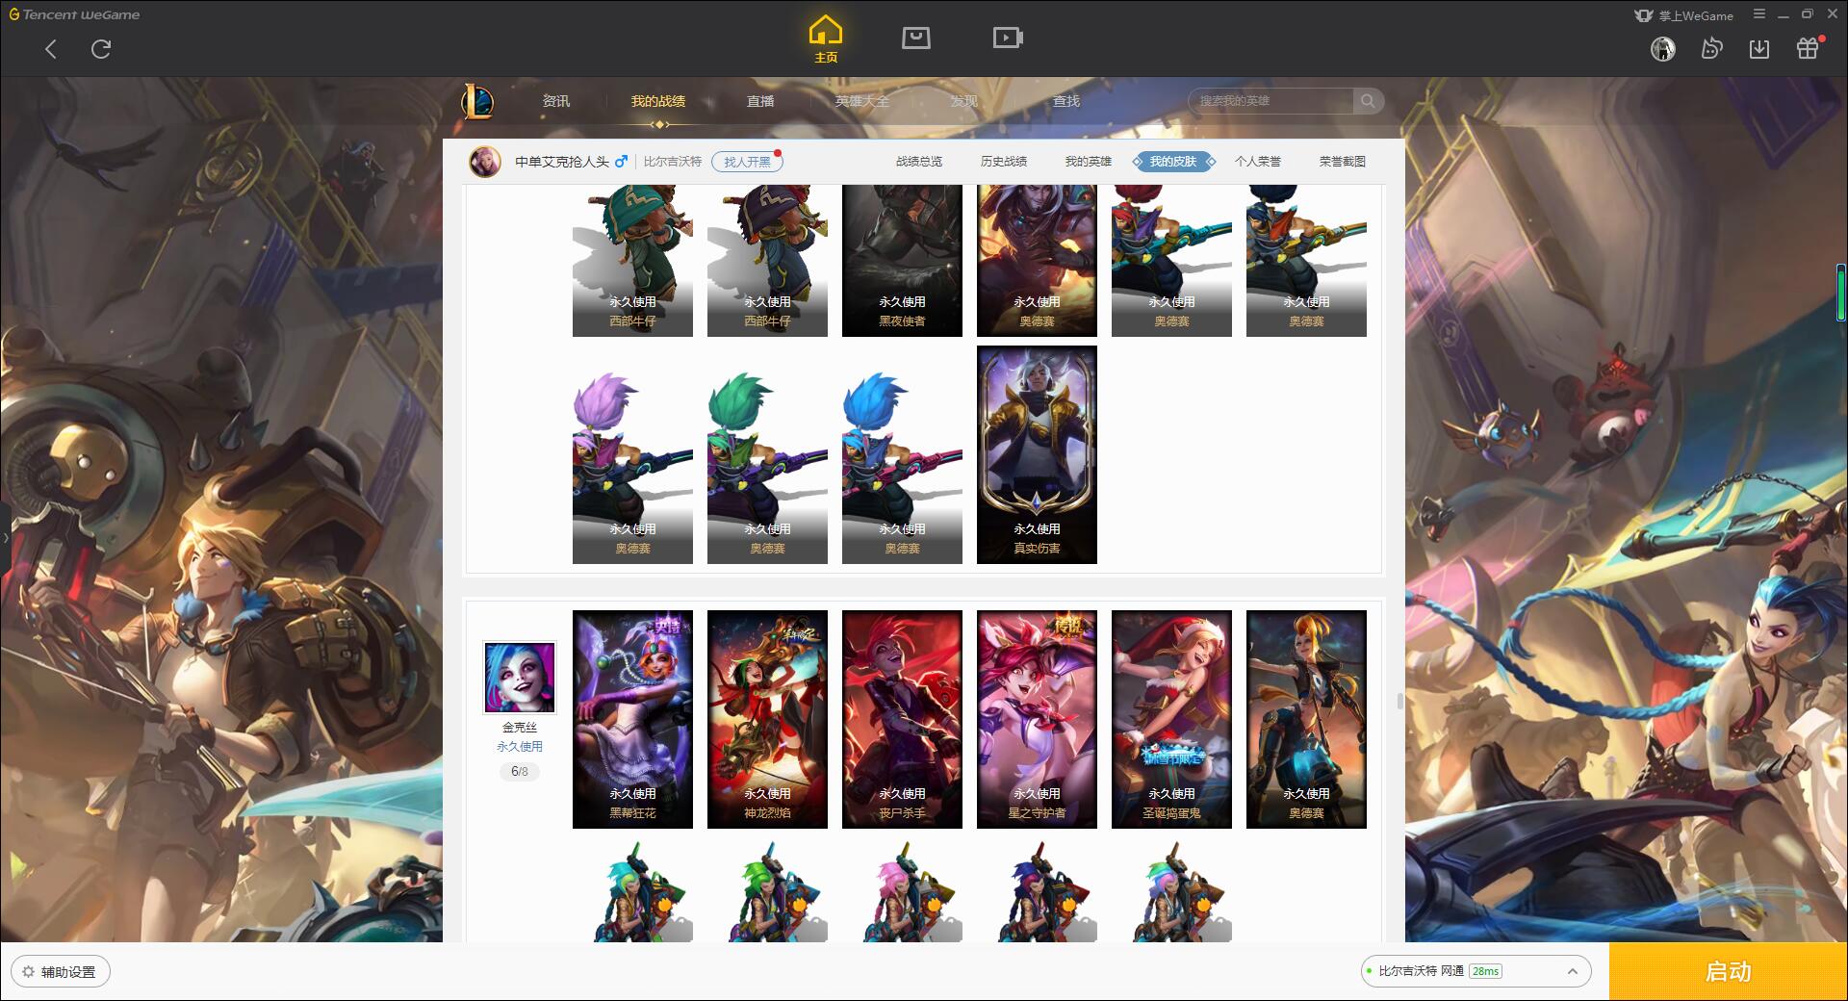Switch to the 发现 tab
Screen dimensions: 1848x1001
tap(964, 101)
